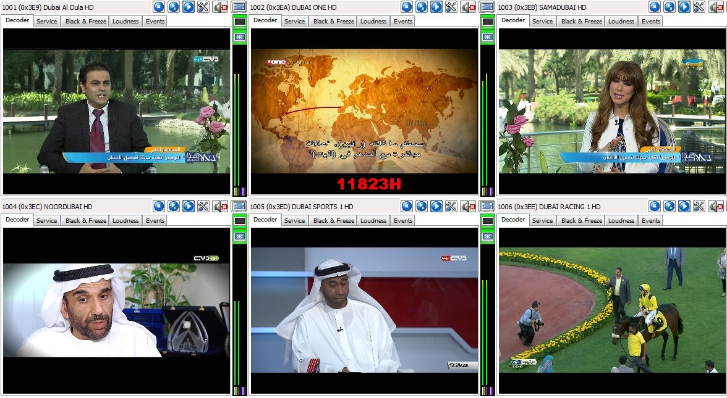Open Events tab of DUBAI ONE HD
This screenshot has height=398, width=727.
tap(403, 21)
